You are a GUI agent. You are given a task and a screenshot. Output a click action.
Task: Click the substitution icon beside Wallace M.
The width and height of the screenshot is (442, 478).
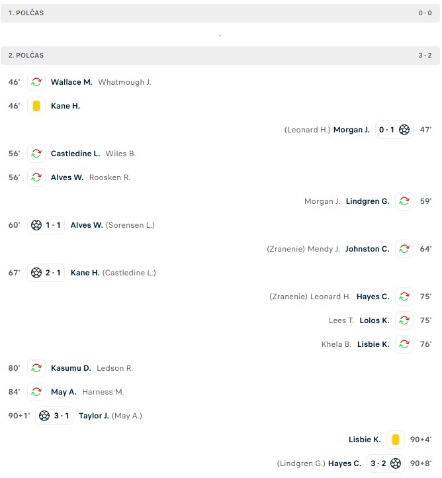coord(36,82)
